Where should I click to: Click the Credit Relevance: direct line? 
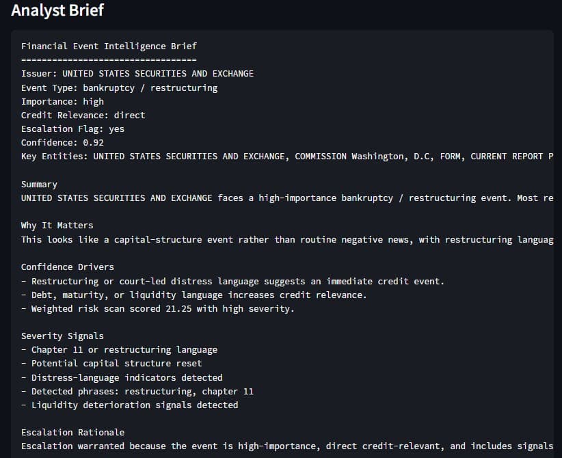point(83,116)
